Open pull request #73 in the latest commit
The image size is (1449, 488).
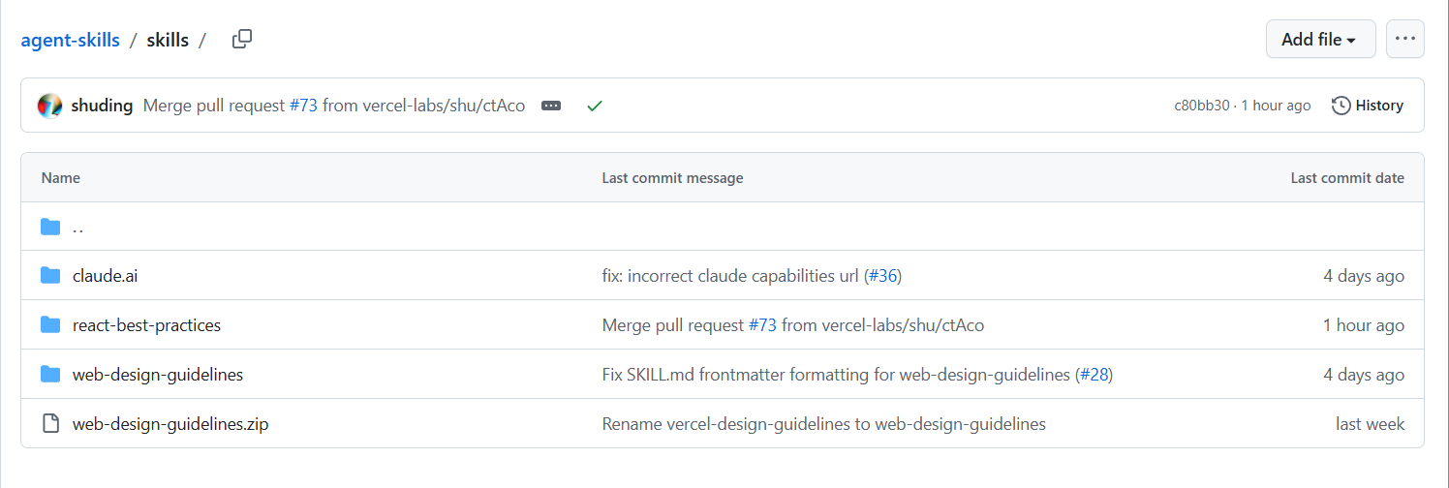303,106
